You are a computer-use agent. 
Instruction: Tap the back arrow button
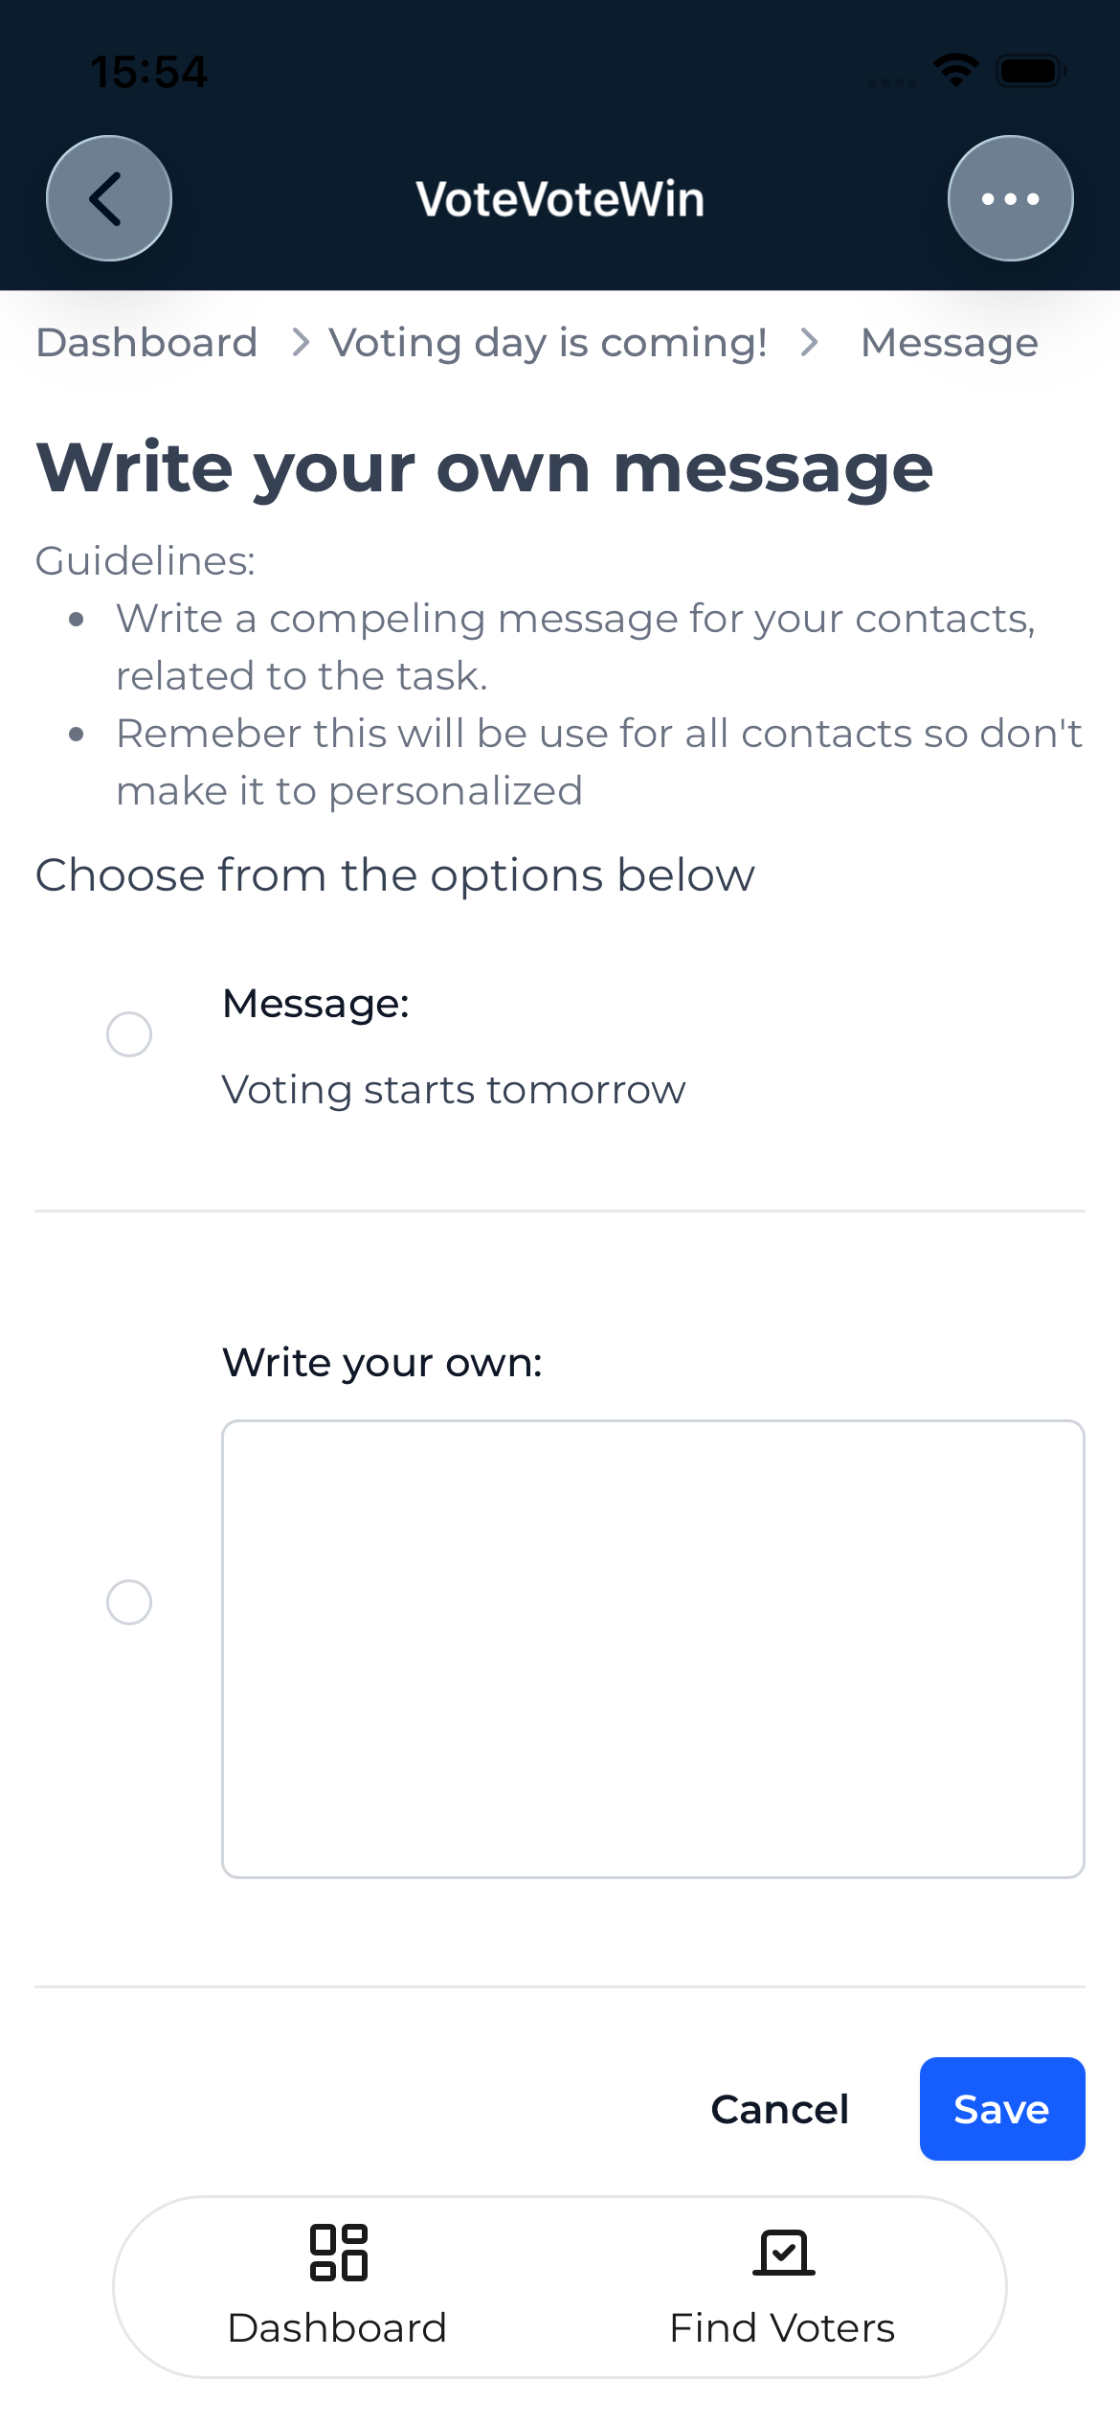(x=109, y=198)
